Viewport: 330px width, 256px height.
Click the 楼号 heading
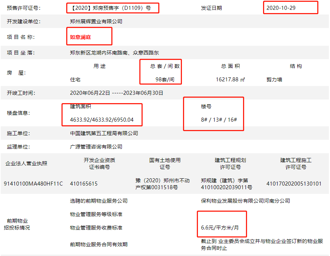tap(206, 106)
